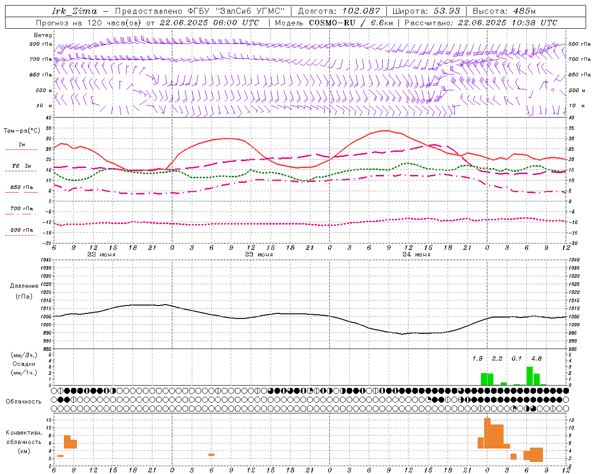Click the "24 июня" date label
This screenshot has width=593, height=474.
point(416,255)
